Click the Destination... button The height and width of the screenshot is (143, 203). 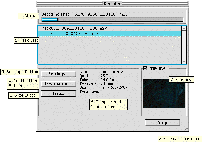[x=59, y=84]
